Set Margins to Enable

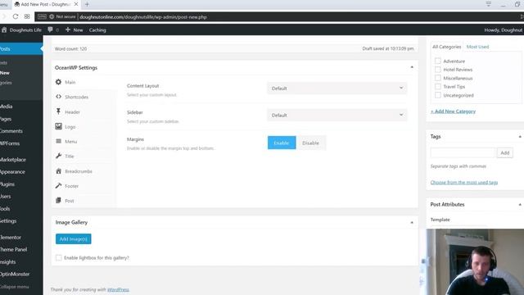pyautogui.click(x=282, y=143)
